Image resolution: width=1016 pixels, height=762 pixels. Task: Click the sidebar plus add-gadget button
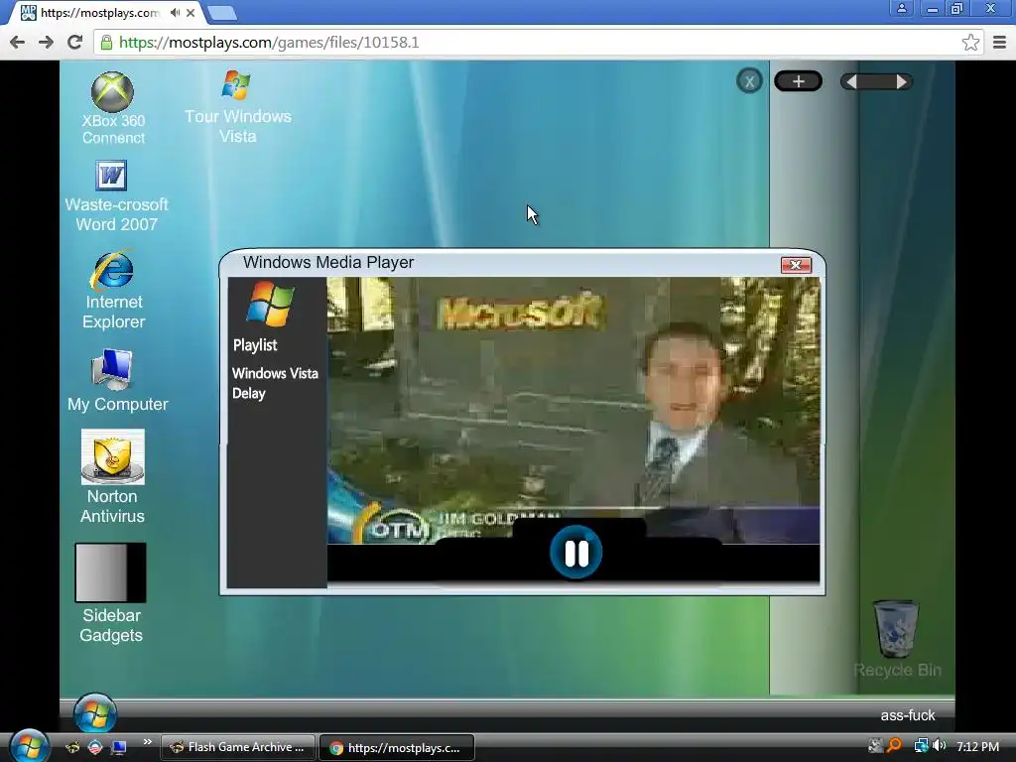tap(799, 81)
